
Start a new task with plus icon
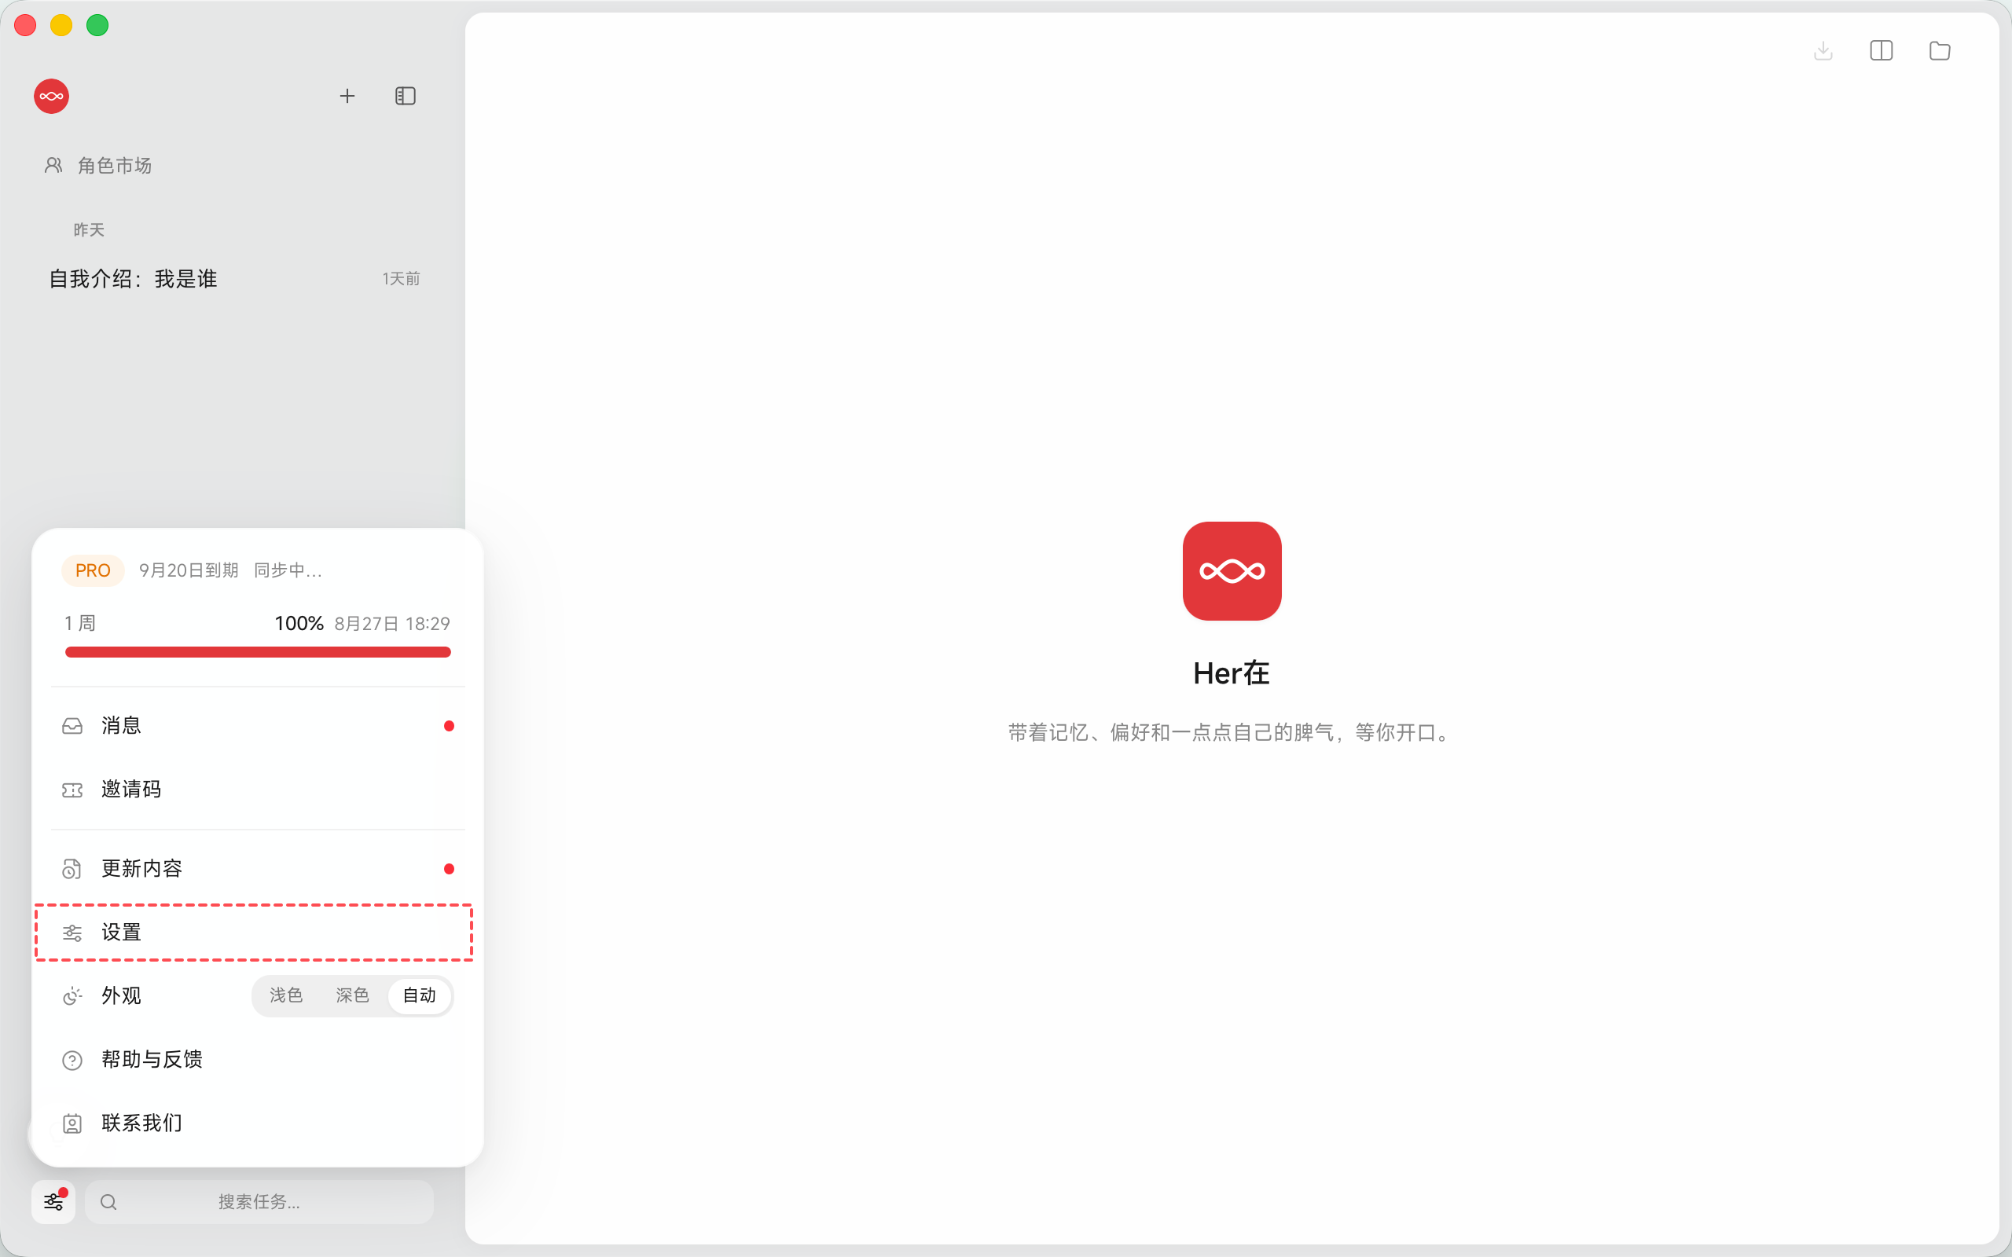tap(347, 97)
